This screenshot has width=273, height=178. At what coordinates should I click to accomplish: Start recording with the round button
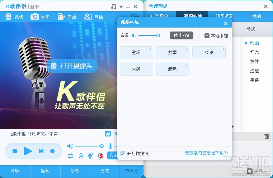pos(52,151)
